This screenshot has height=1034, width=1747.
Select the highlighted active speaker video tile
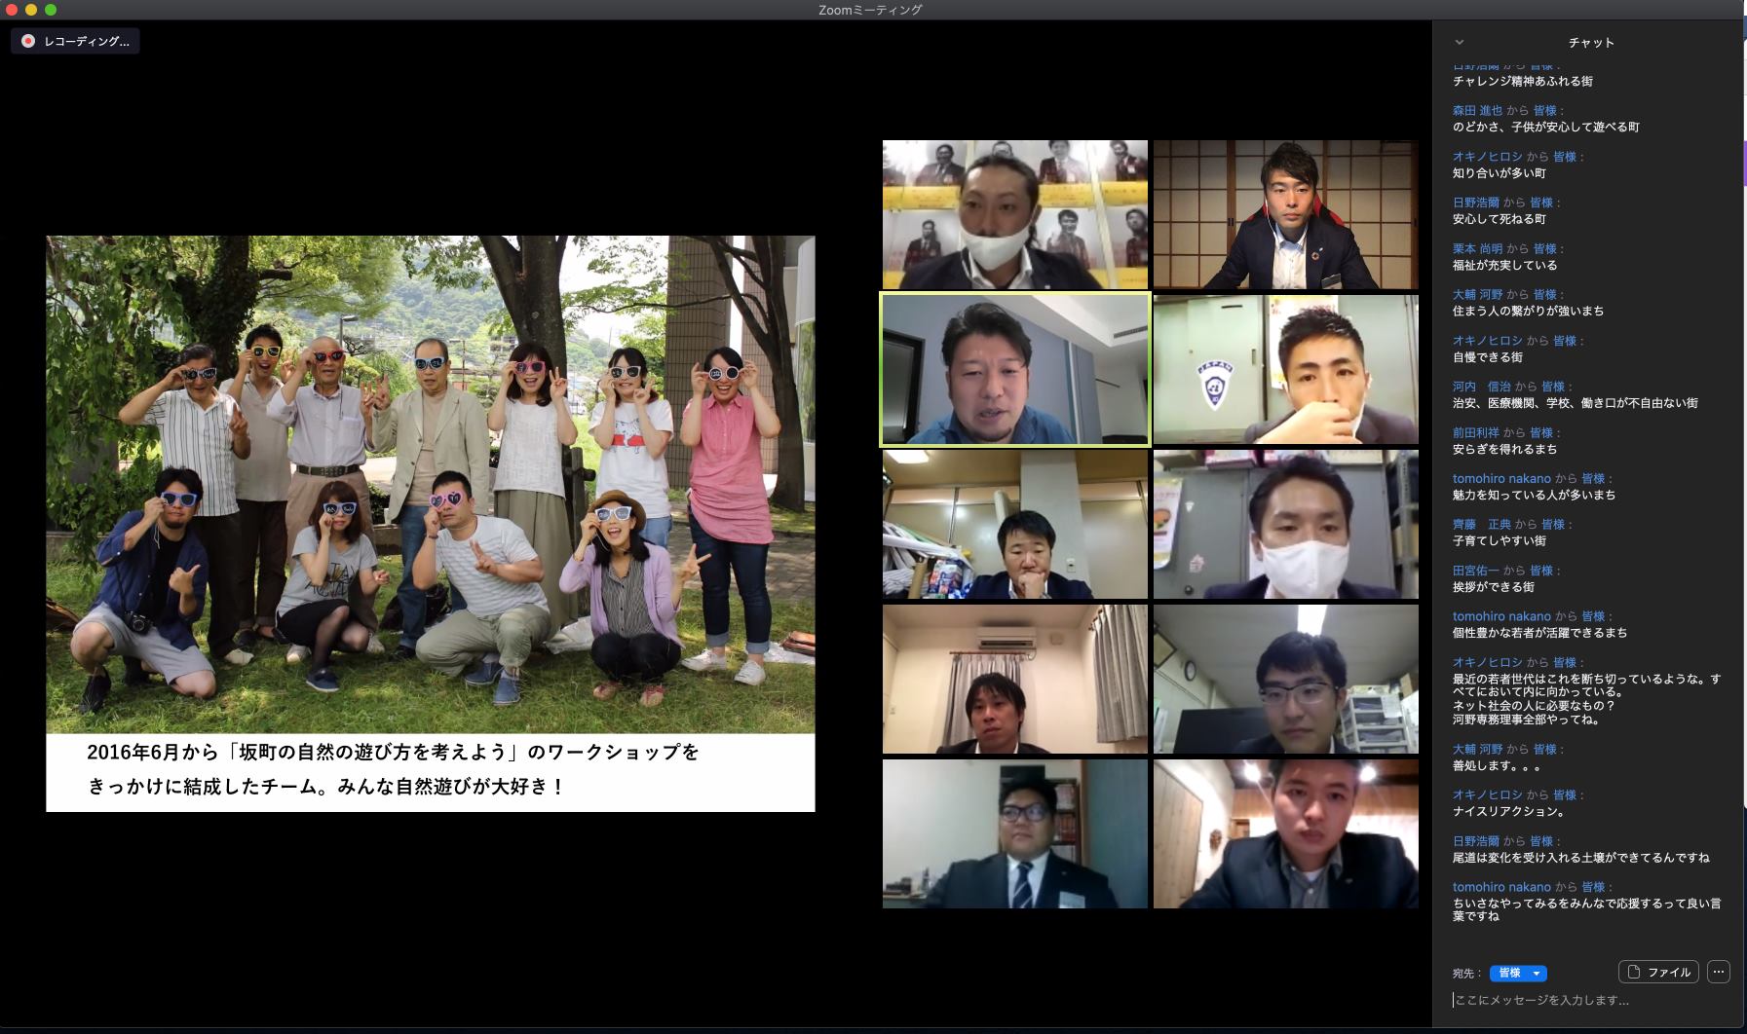(1015, 370)
